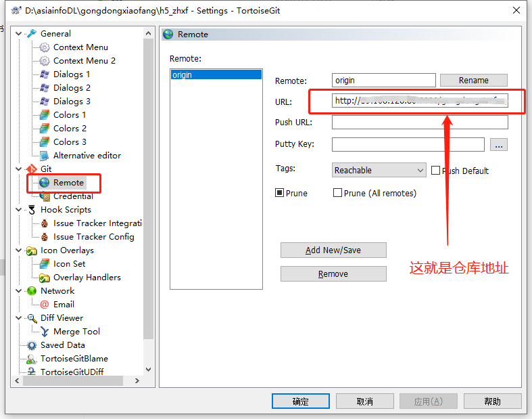Select origin in the Remote list

click(x=216, y=74)
